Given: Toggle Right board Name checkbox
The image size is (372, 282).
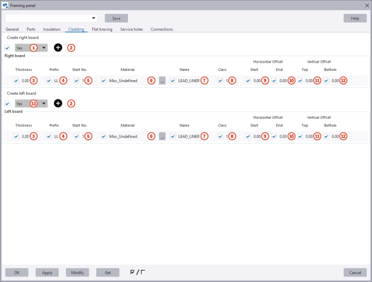Looking at the screenshot, I should 173,81.
